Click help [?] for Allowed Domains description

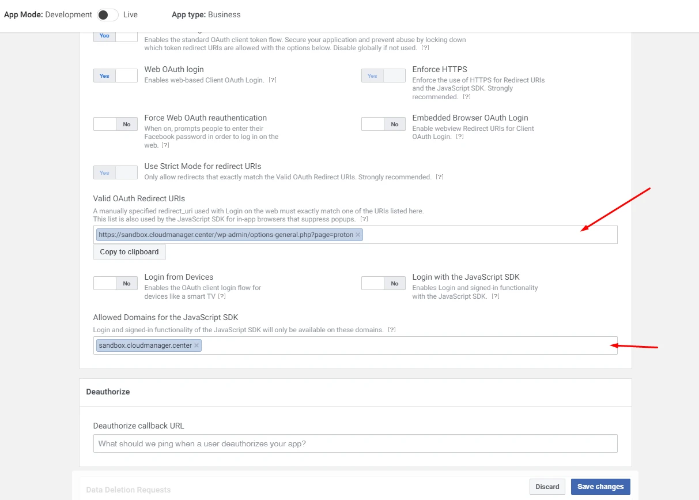[x=392, y=330]
